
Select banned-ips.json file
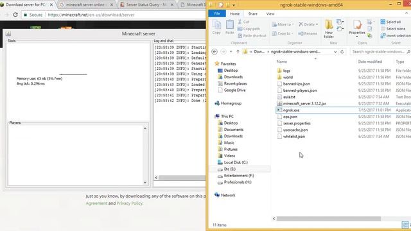pyautogui.click(x=297, y=84)
